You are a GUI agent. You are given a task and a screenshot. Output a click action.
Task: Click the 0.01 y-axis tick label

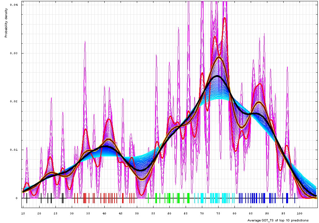point(14,150)
